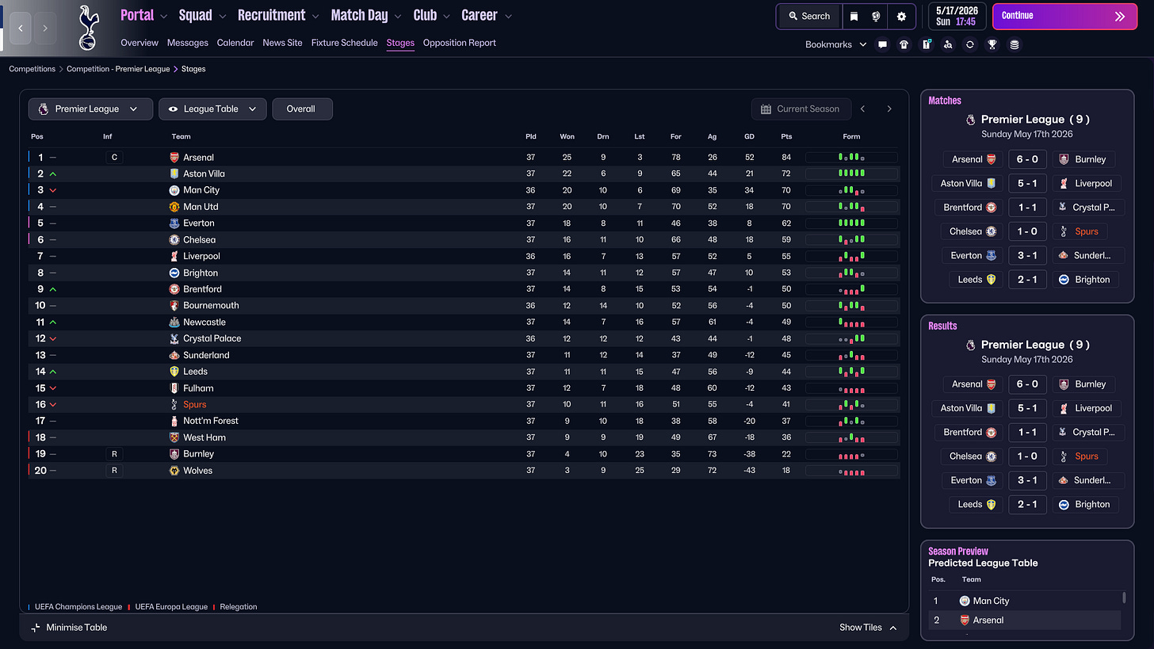1154x649 pixels.
Task: Expand the Squad menu chevron
Action: coord(223,16)
